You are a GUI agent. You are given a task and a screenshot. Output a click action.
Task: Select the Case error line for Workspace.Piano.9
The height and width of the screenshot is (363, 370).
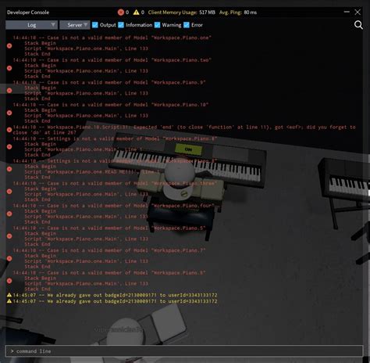[109, 82]
